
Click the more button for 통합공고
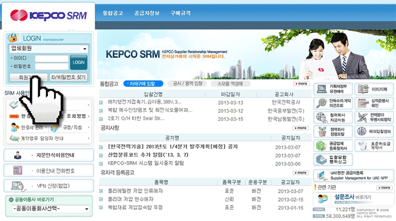click(x=301, y=84)
